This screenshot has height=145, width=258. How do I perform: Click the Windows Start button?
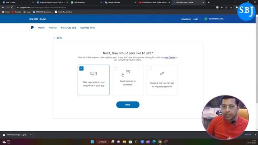coord(92,142)
